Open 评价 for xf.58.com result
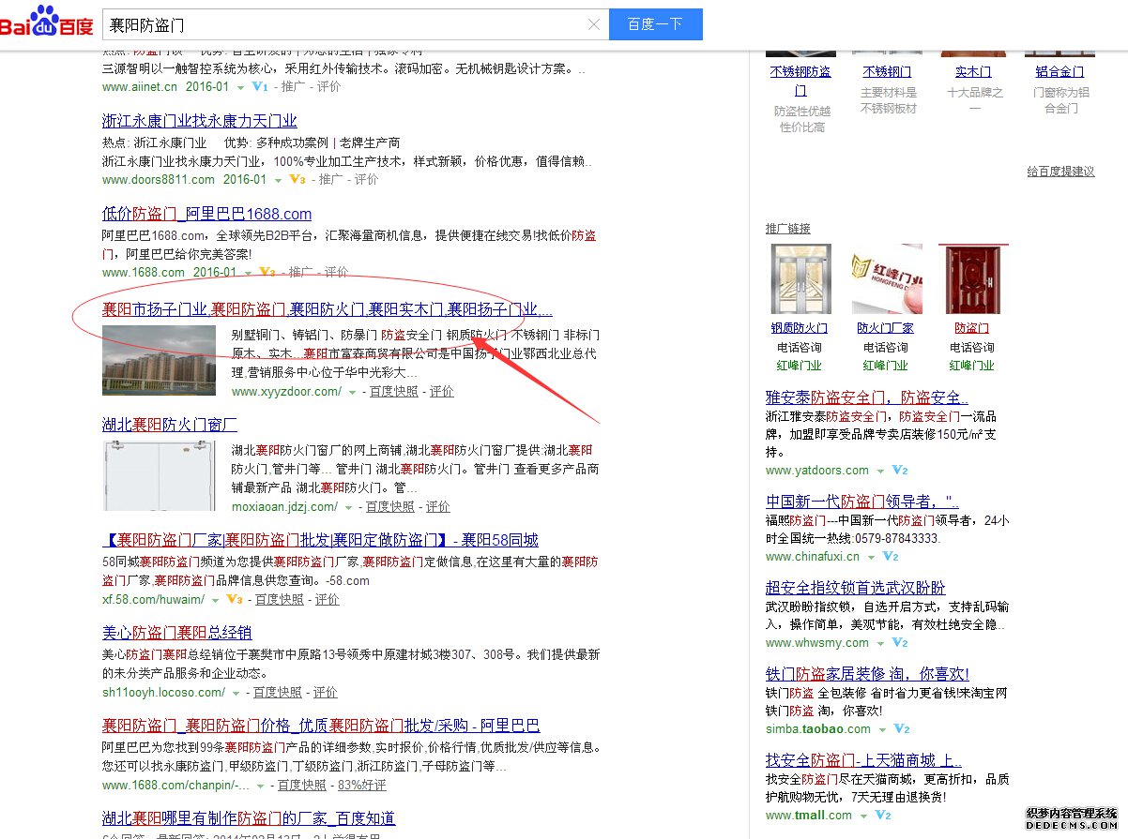The image size is (1128, 839). coord(328,599)
